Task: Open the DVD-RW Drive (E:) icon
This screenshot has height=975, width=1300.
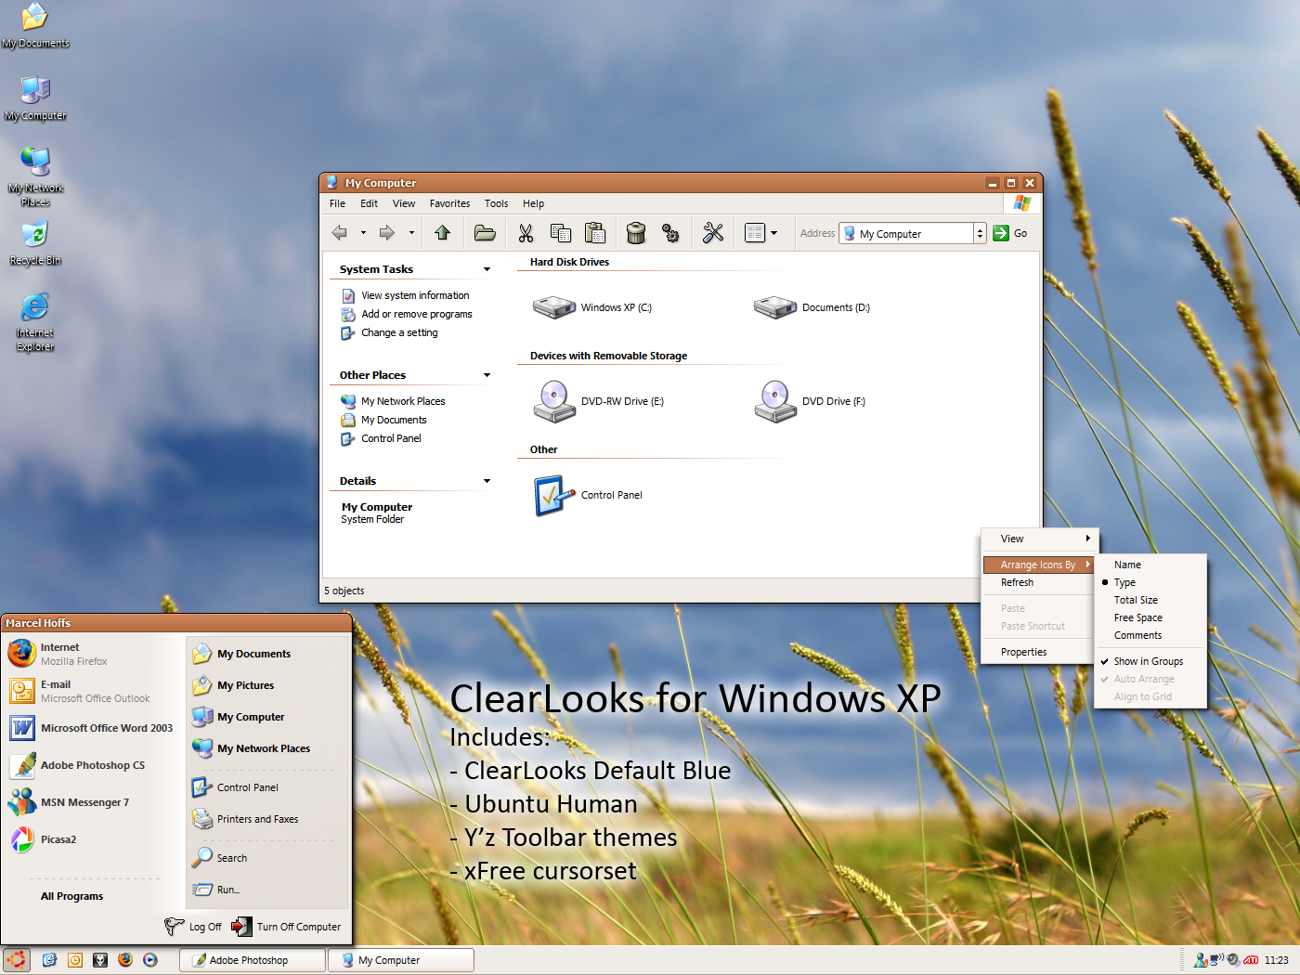Action: [x=554, y=400]
